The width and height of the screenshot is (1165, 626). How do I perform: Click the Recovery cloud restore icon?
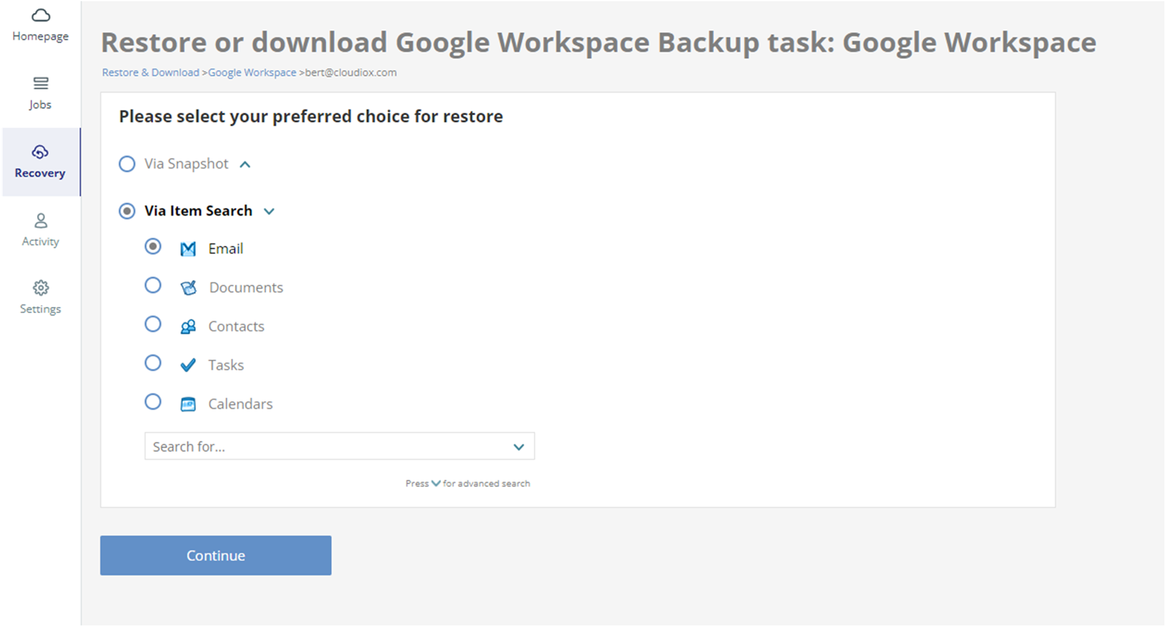(40, 152)
